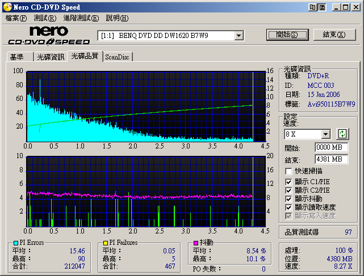
Task: Click the PI Failures total 467
Action: (x=170, y=266)
